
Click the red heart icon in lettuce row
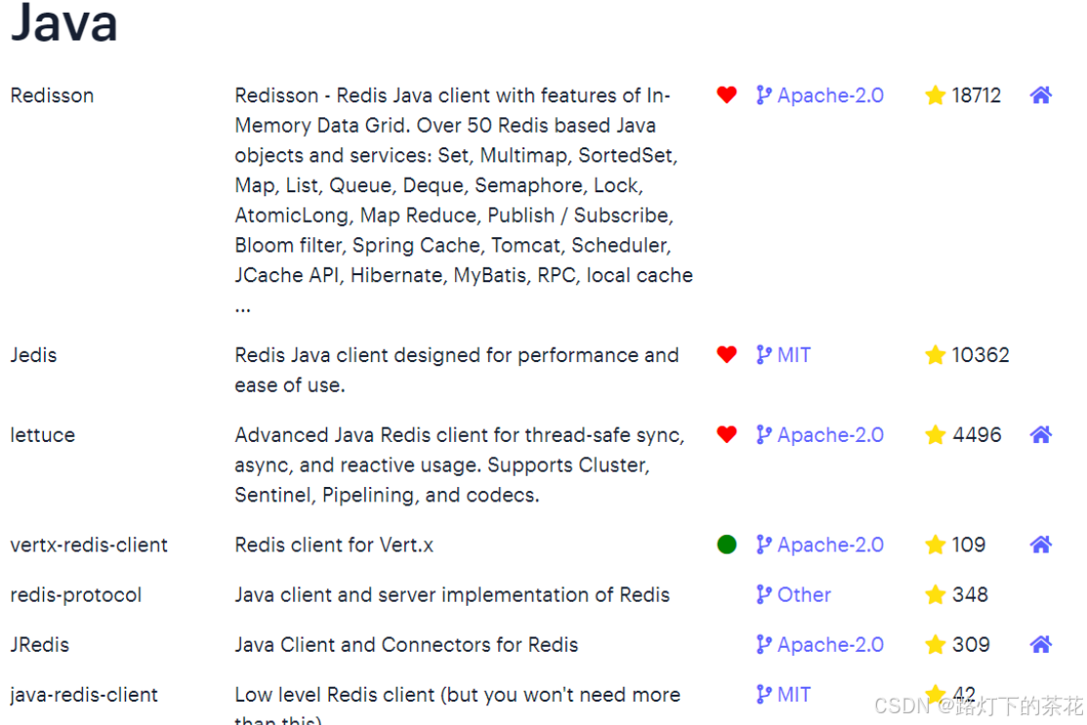pos(727,434)
